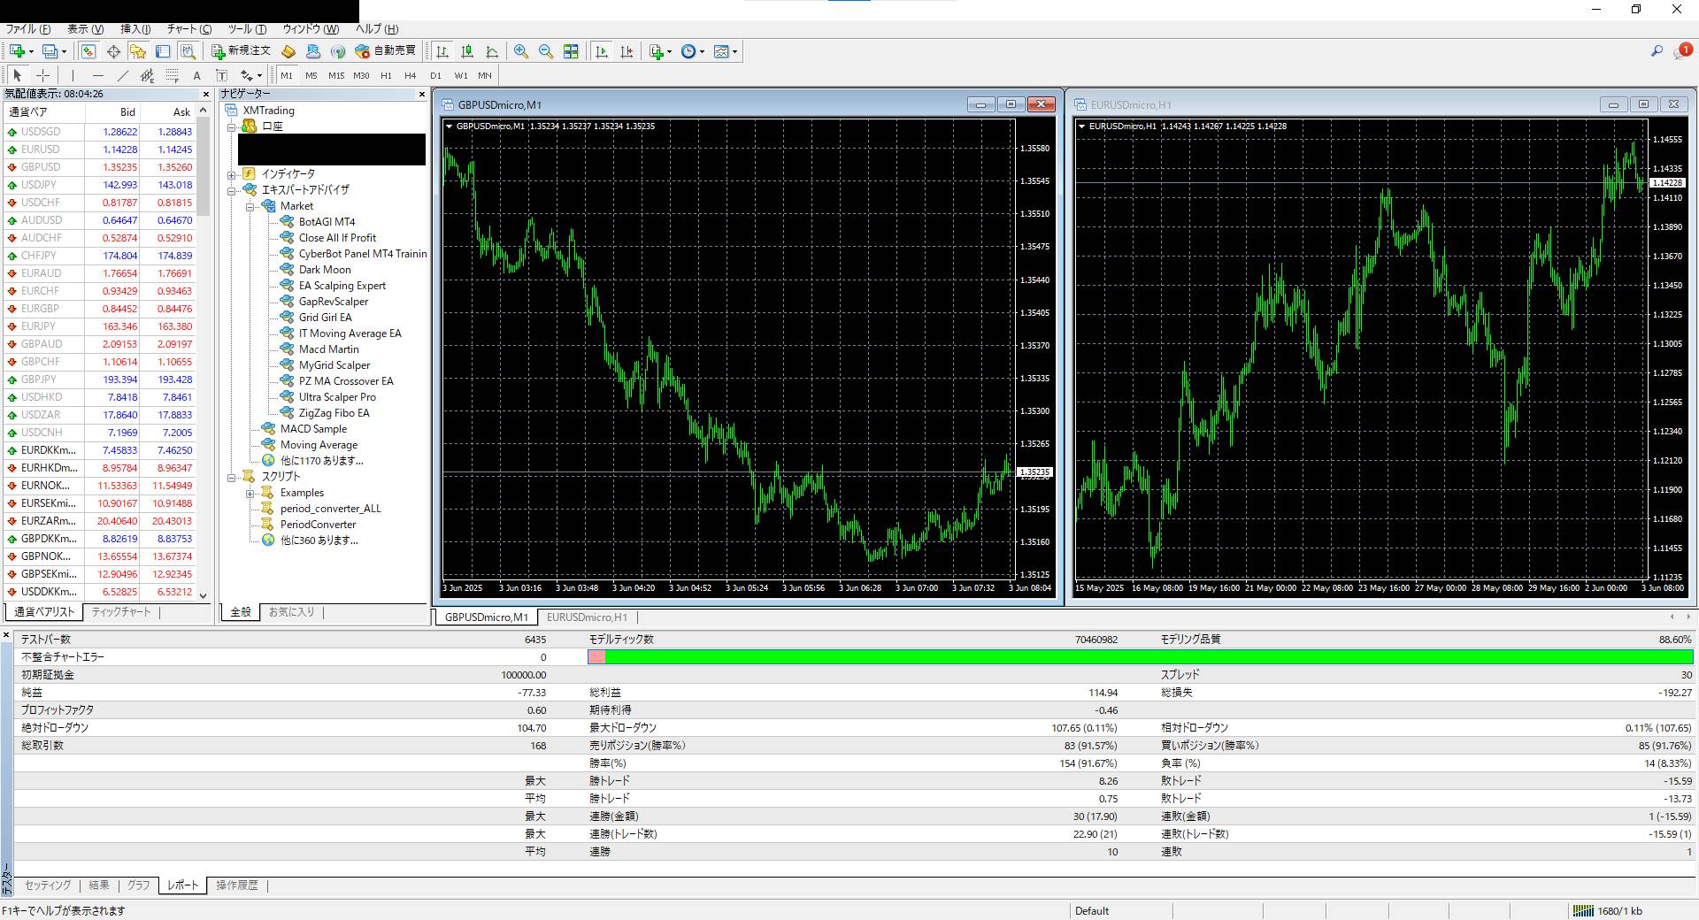Click 他に1170 あります... link in Navigator
1699x920 pixels.
pos(322,461)
